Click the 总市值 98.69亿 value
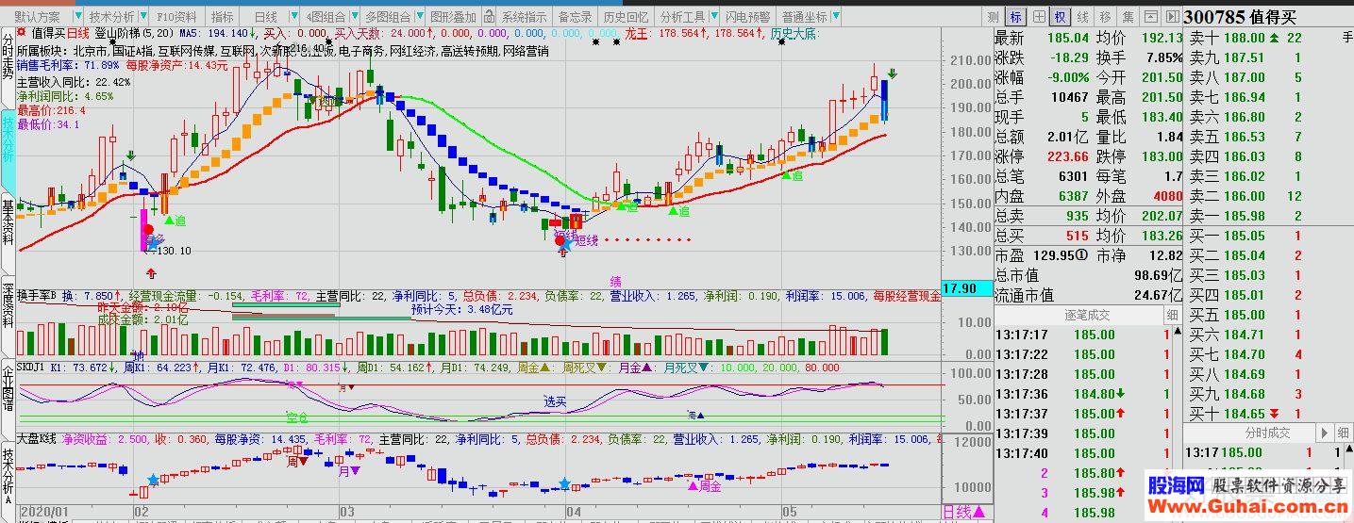This screenshot has height=523, width=1354. 1156,275
